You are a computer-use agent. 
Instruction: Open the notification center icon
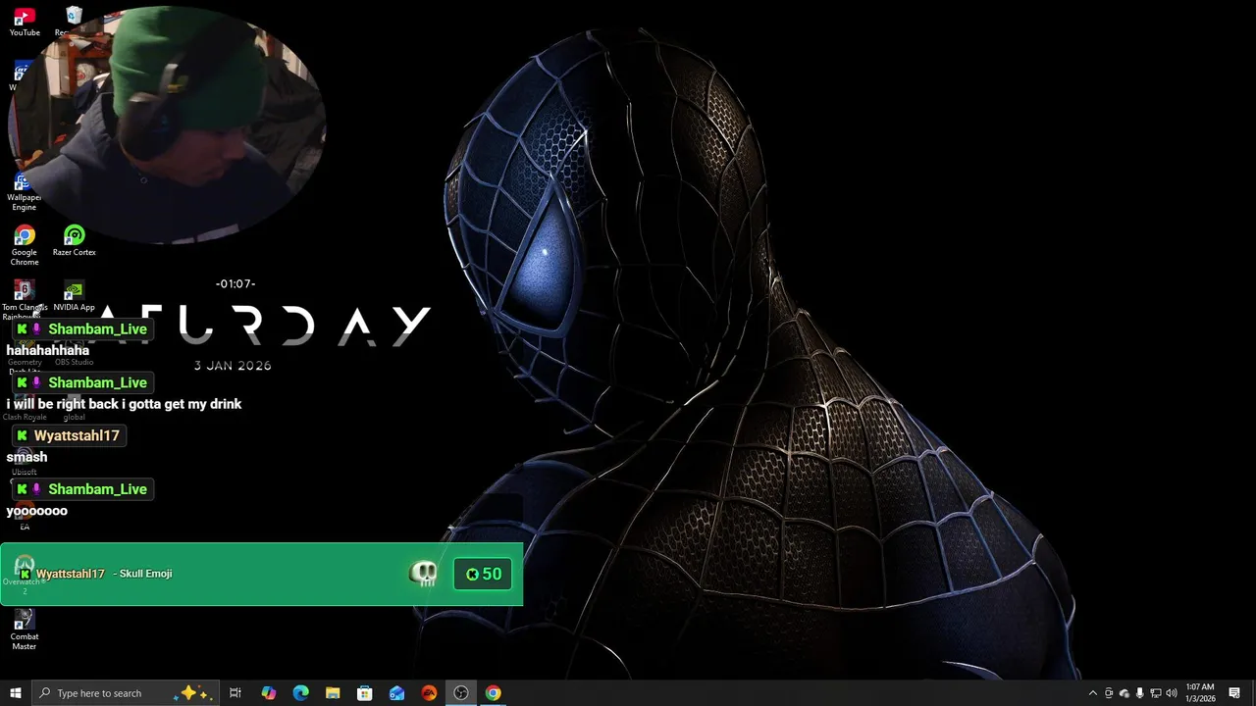pyautogui.click(x=1234, y=693)
